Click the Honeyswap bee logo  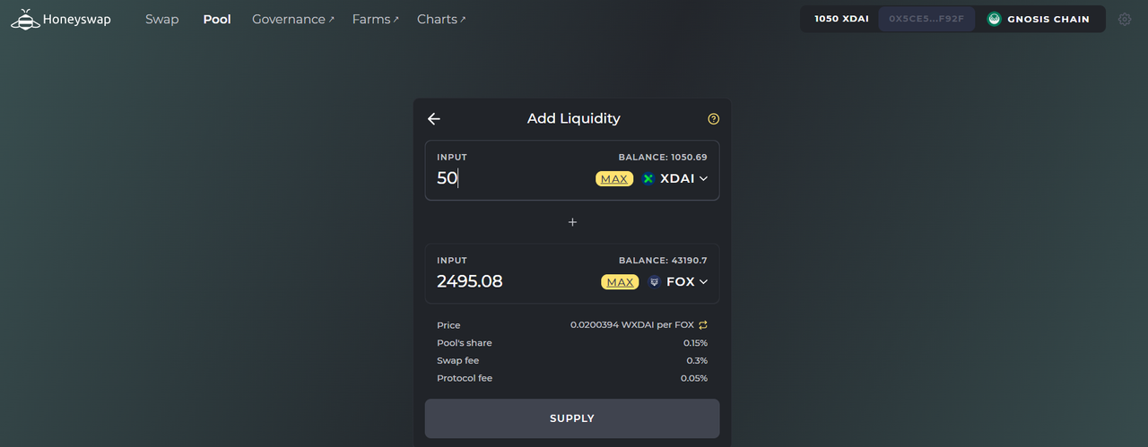coord(25,19)
